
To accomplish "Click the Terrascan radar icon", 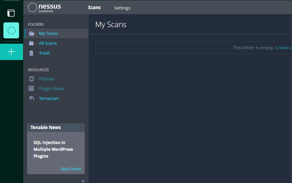I will (x=32, y=98).
